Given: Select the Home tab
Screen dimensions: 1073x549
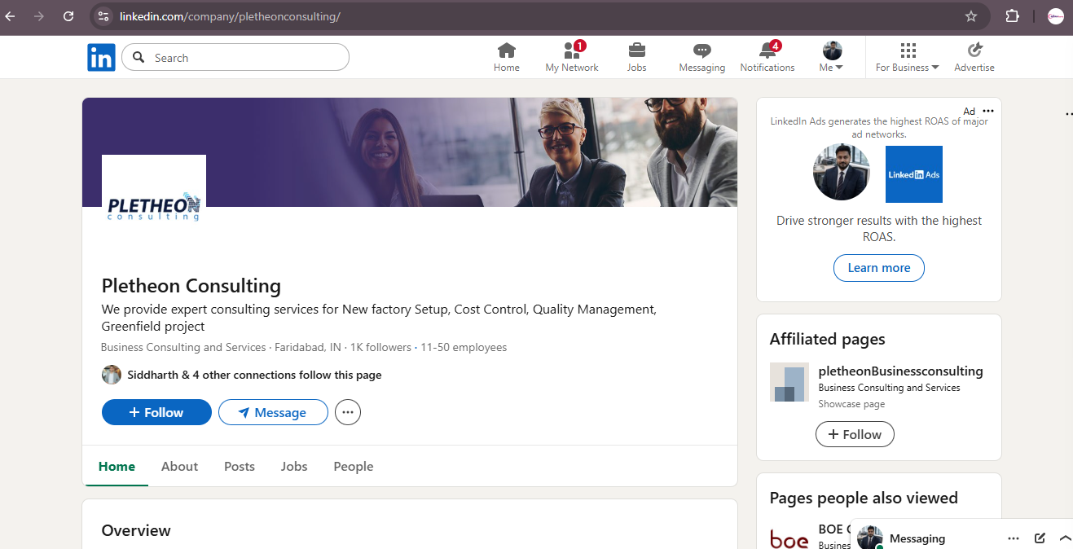Looking at the screenshot, I should (x=117, y=467).
